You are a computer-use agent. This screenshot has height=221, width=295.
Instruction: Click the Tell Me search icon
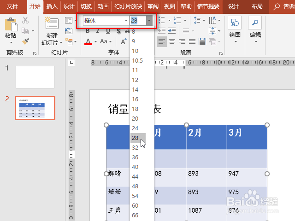click(x=276, y=7)
